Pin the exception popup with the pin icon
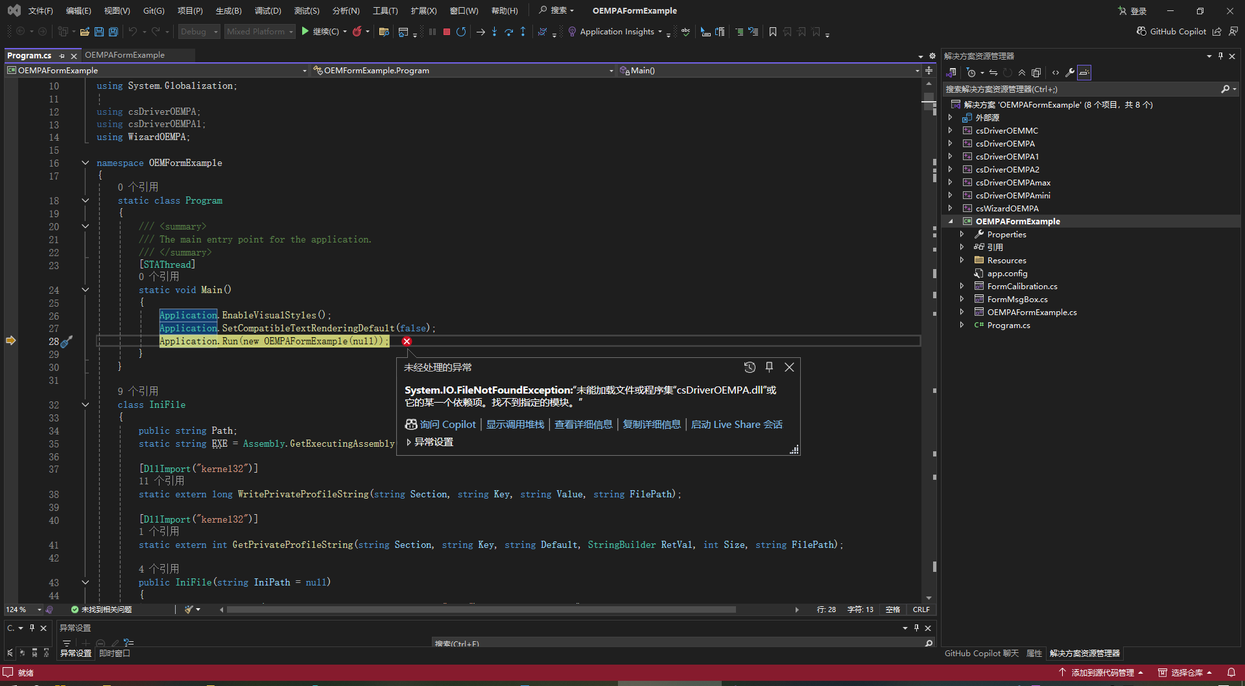 (x=769, y=367)
